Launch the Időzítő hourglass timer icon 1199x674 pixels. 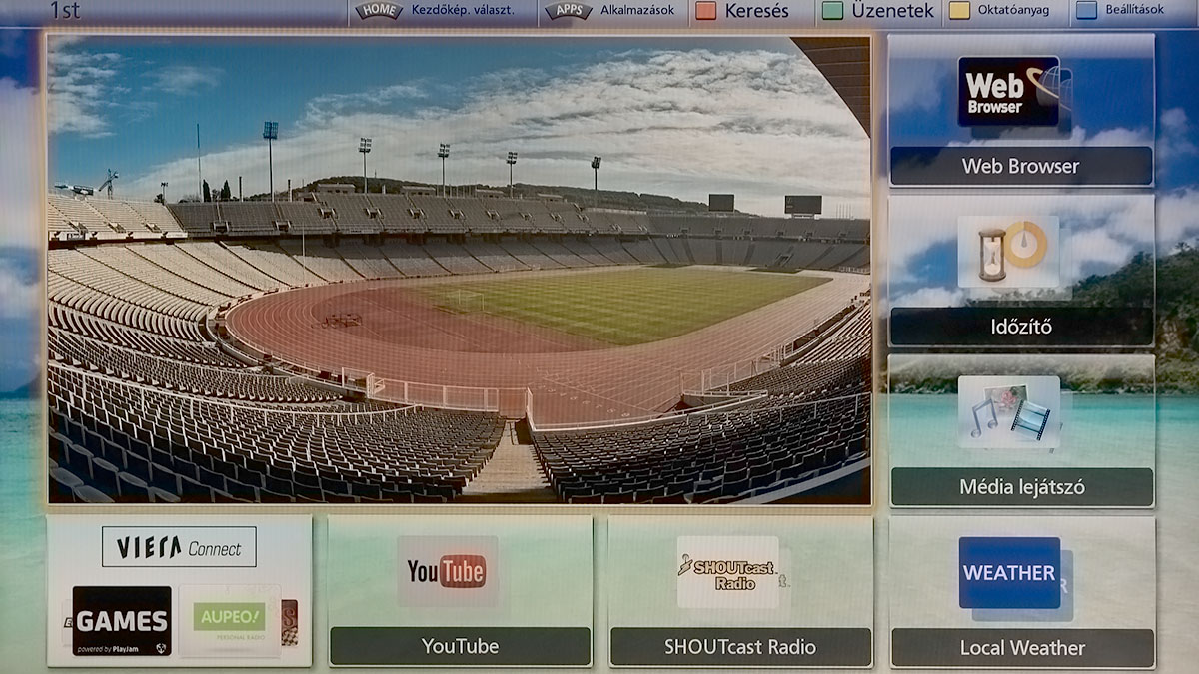[1009, 251]
